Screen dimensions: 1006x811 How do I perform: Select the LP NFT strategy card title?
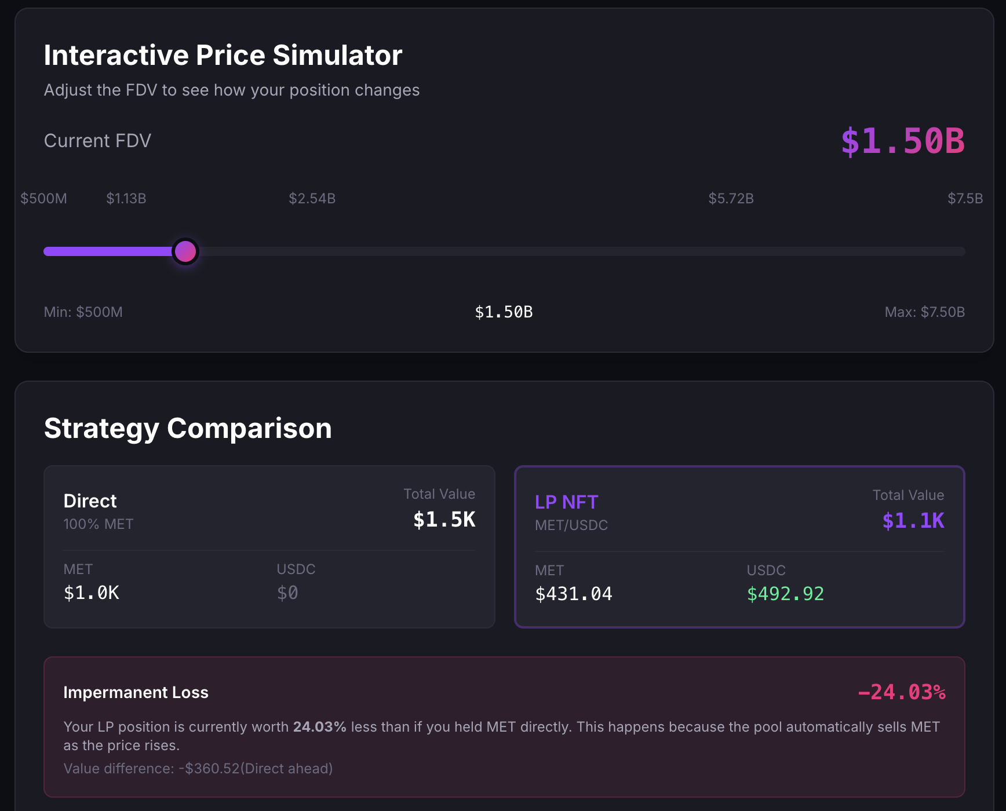point(566,502)
